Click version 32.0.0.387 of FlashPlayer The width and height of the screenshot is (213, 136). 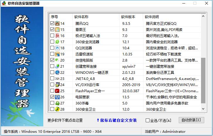(x=131, y=91)
